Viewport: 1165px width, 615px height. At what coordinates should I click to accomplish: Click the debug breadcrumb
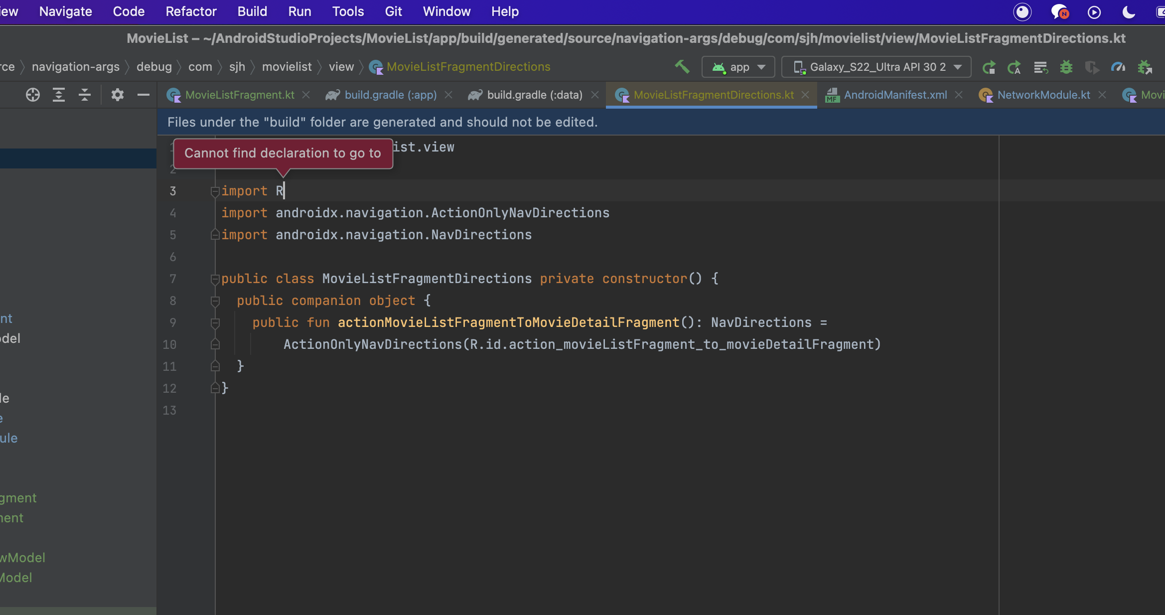click(x=154, y=67)
